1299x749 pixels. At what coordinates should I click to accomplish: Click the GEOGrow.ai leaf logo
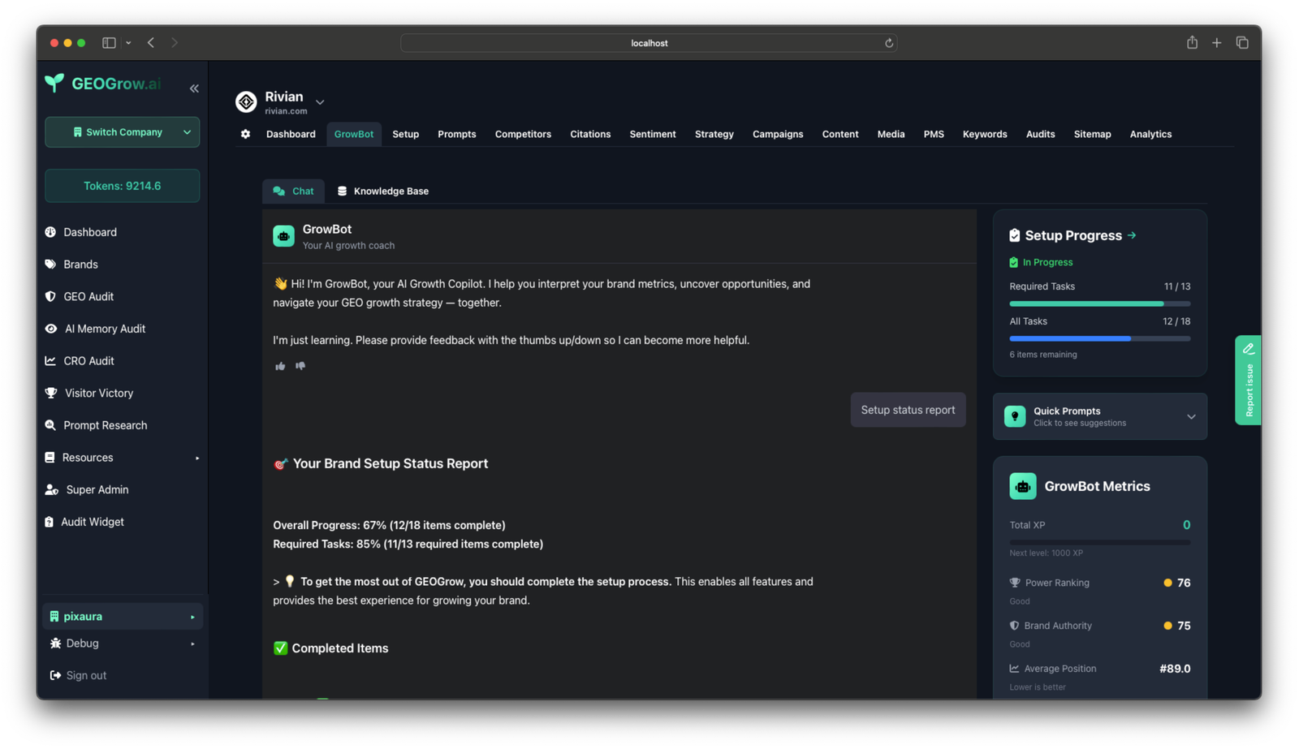[x=54, y=83]
